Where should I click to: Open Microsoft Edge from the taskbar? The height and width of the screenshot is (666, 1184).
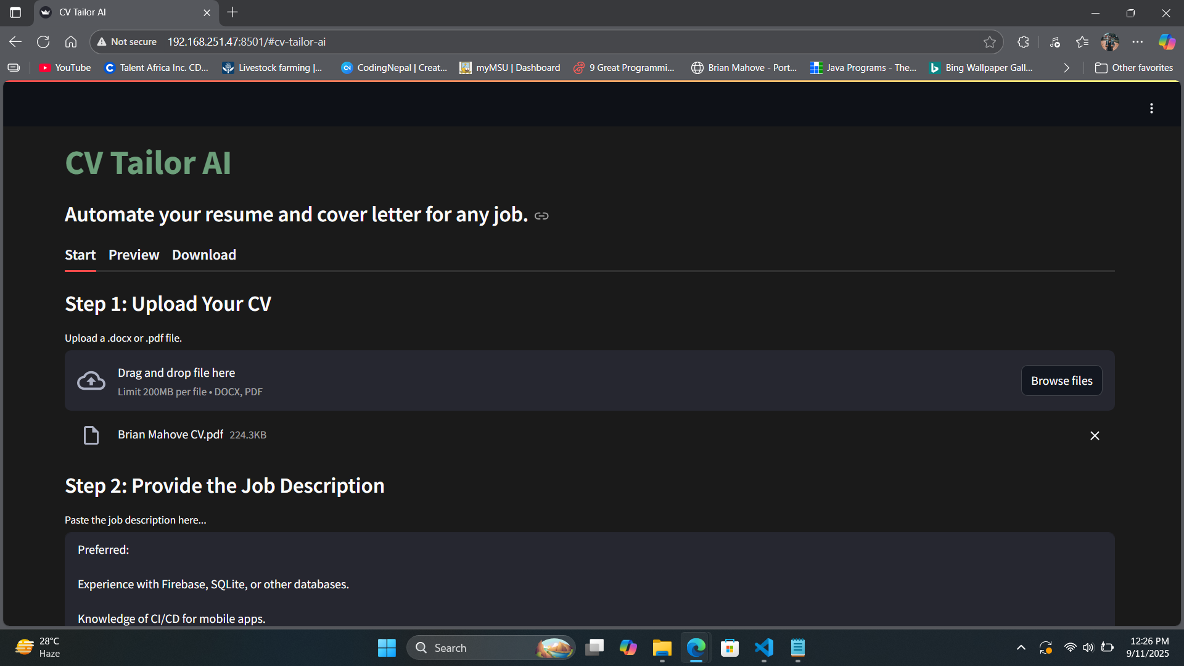pos(696,648)
